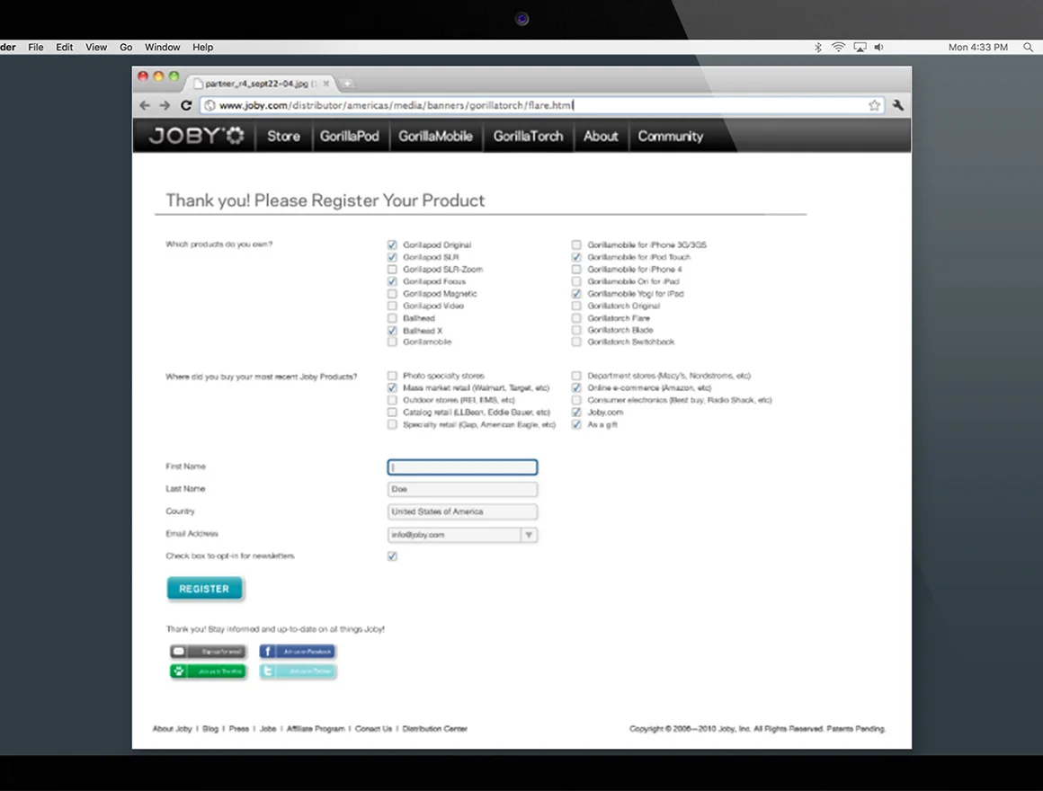This screenshot has height=791, width=1043.
Task: Open the Help menu
Action: (203, 48)
